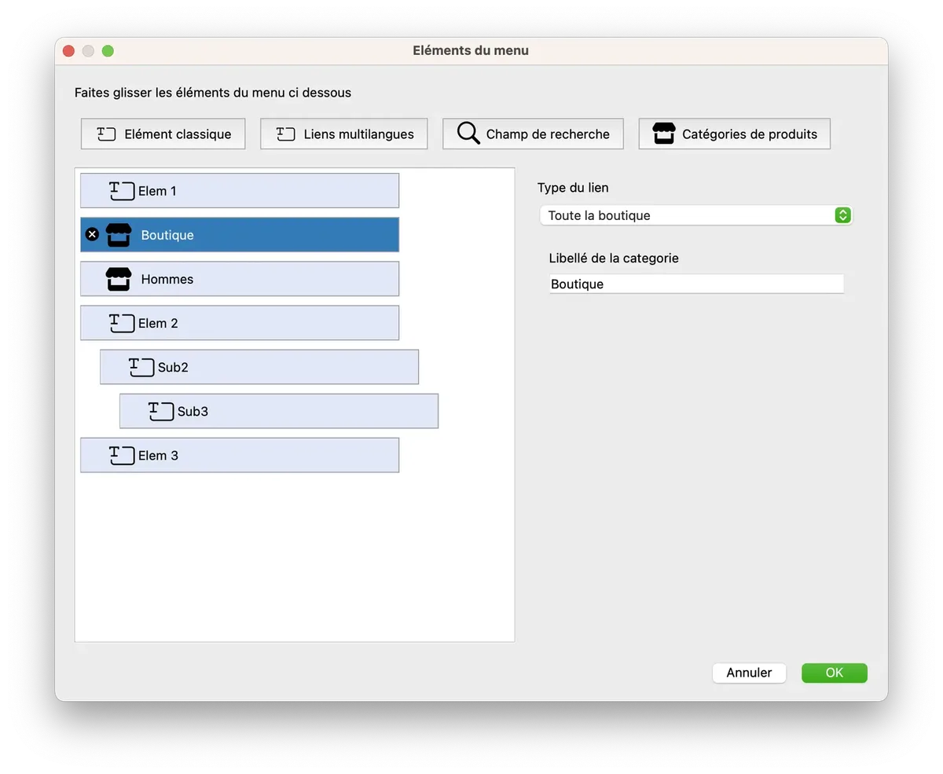943x774 pixels.
Task: Click the text icon beside Elem 1
Action: coord(122,191)
